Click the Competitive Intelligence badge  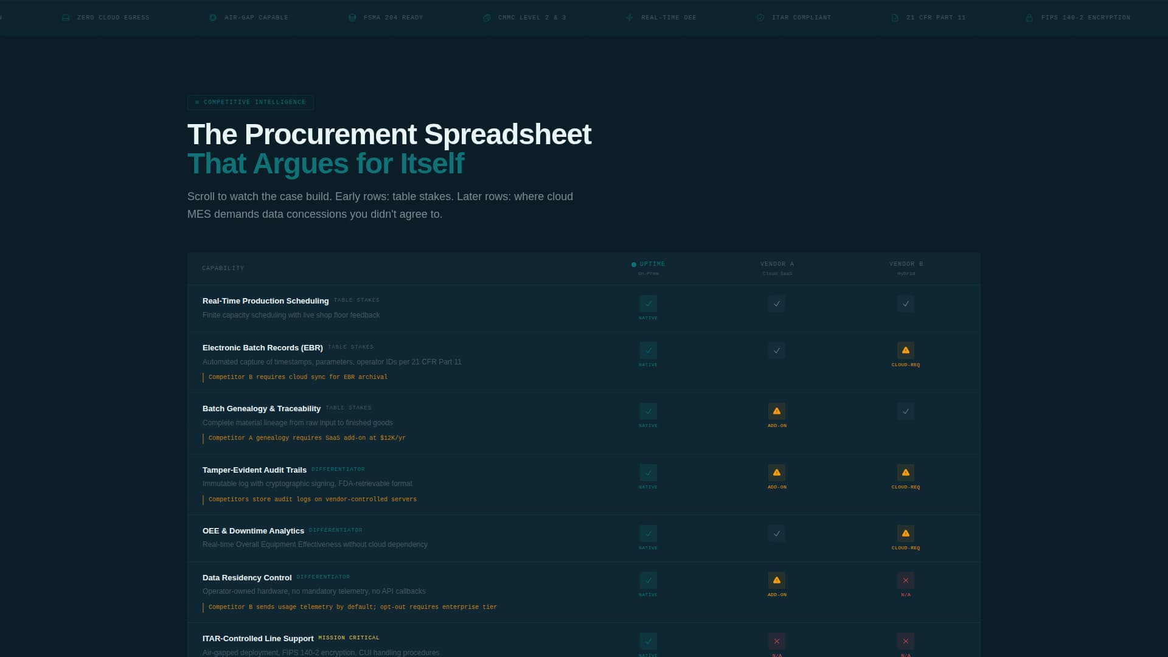point(251,102)
